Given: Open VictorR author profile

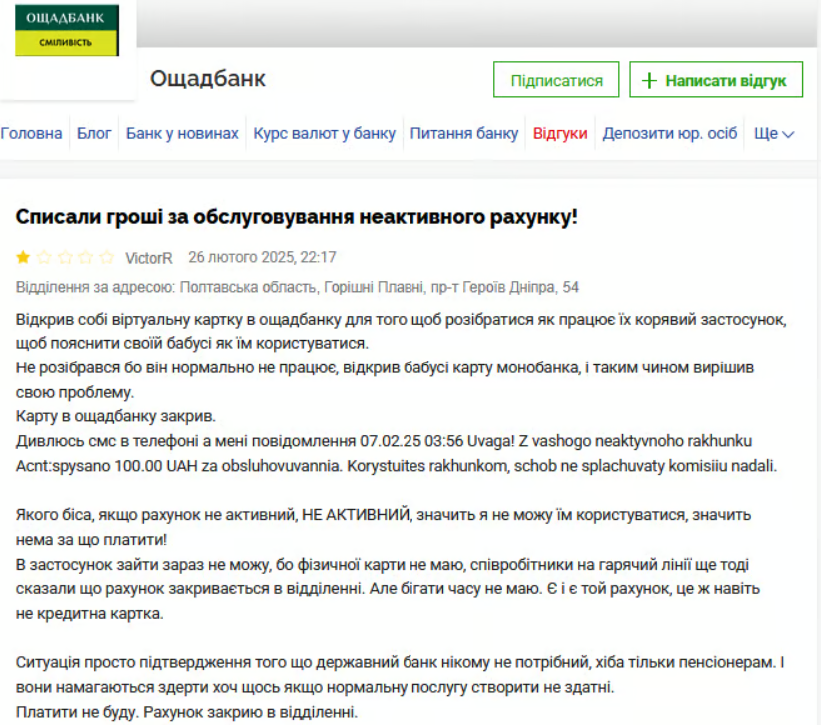Looking at the screenshot, I should [148, 257].
